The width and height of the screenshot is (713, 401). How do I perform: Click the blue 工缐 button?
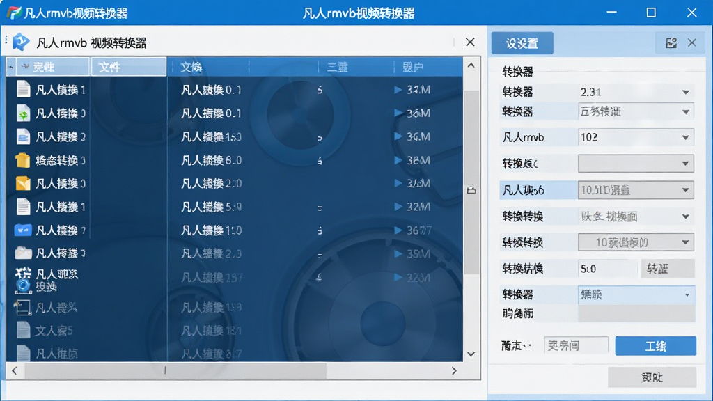click(655, 346)
